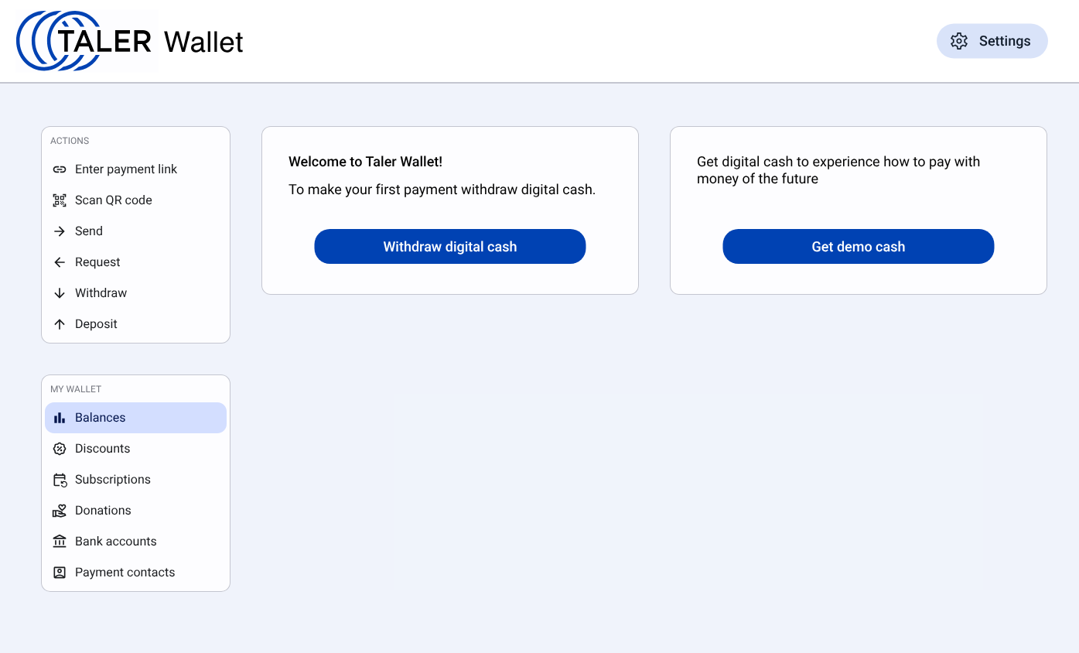Click the gear icon on the Settings button
Image resolution: width=1079 pixels, height=653 pixels.
(959, 41)
